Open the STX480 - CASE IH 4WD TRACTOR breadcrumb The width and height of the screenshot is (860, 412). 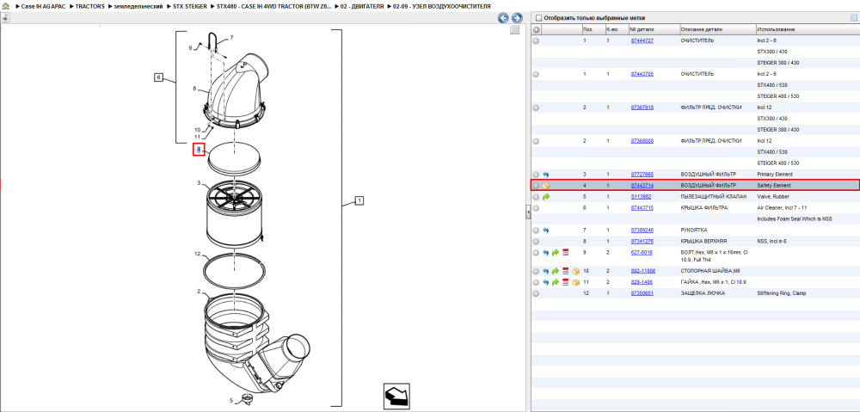click(275, 6)
